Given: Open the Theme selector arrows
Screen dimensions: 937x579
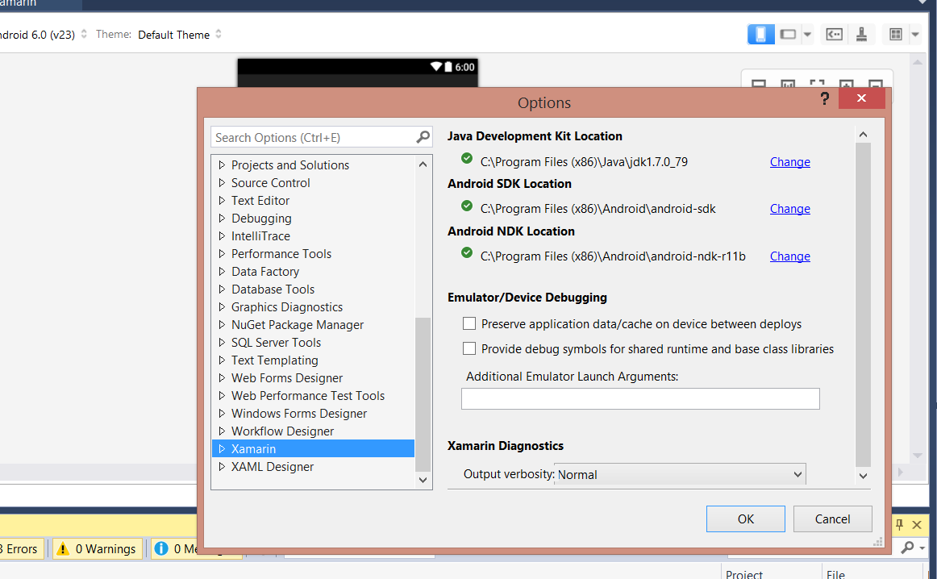Looking at the screenshot, I should coord(218,34).
